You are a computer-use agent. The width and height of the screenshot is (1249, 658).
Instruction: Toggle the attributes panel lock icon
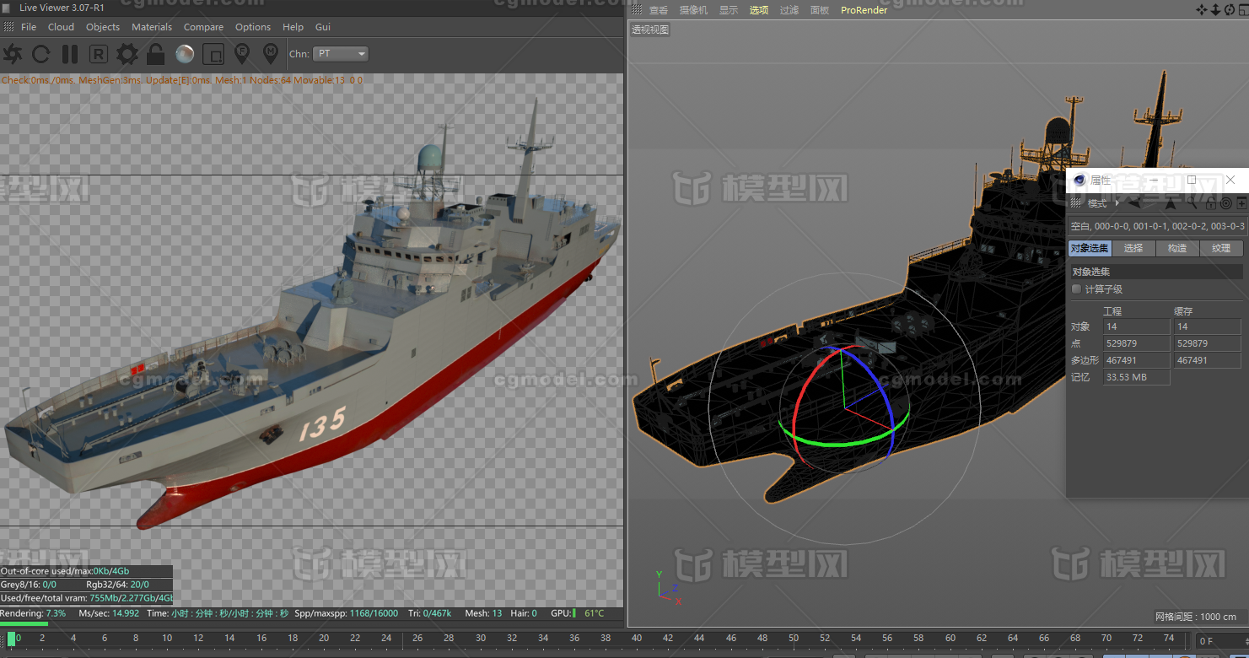pyautogui.click(x=1210, y=203)
